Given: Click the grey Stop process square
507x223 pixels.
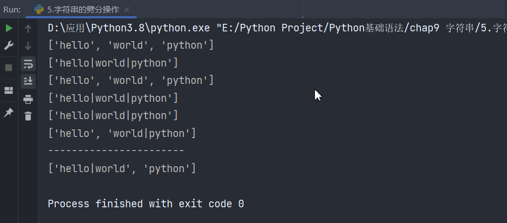Looking at the screenshot, I should (9, 68).
